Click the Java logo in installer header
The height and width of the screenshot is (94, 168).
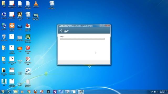tap(64, 31)
